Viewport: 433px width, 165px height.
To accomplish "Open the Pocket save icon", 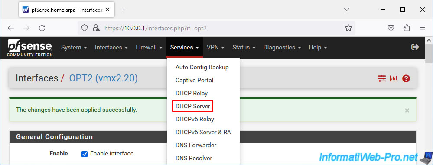I will click(391, 28).
